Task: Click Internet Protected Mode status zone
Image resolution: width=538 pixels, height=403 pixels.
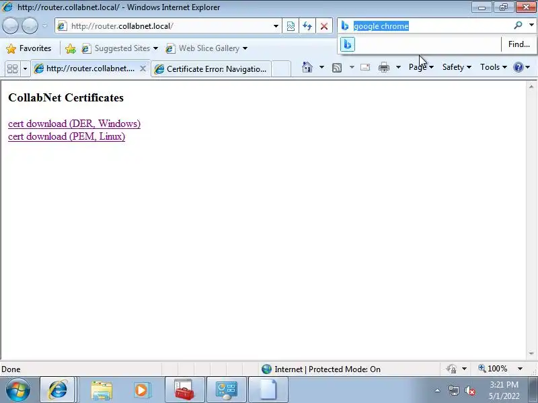Action: [321, 369]
